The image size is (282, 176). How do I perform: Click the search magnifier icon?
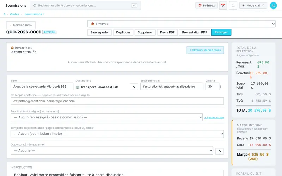[35, 6]
